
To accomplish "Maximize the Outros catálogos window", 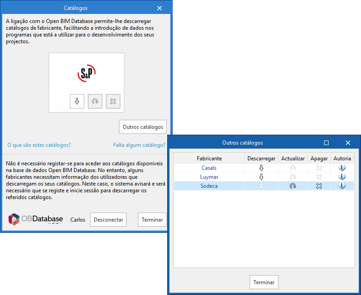I will point(326,143).
